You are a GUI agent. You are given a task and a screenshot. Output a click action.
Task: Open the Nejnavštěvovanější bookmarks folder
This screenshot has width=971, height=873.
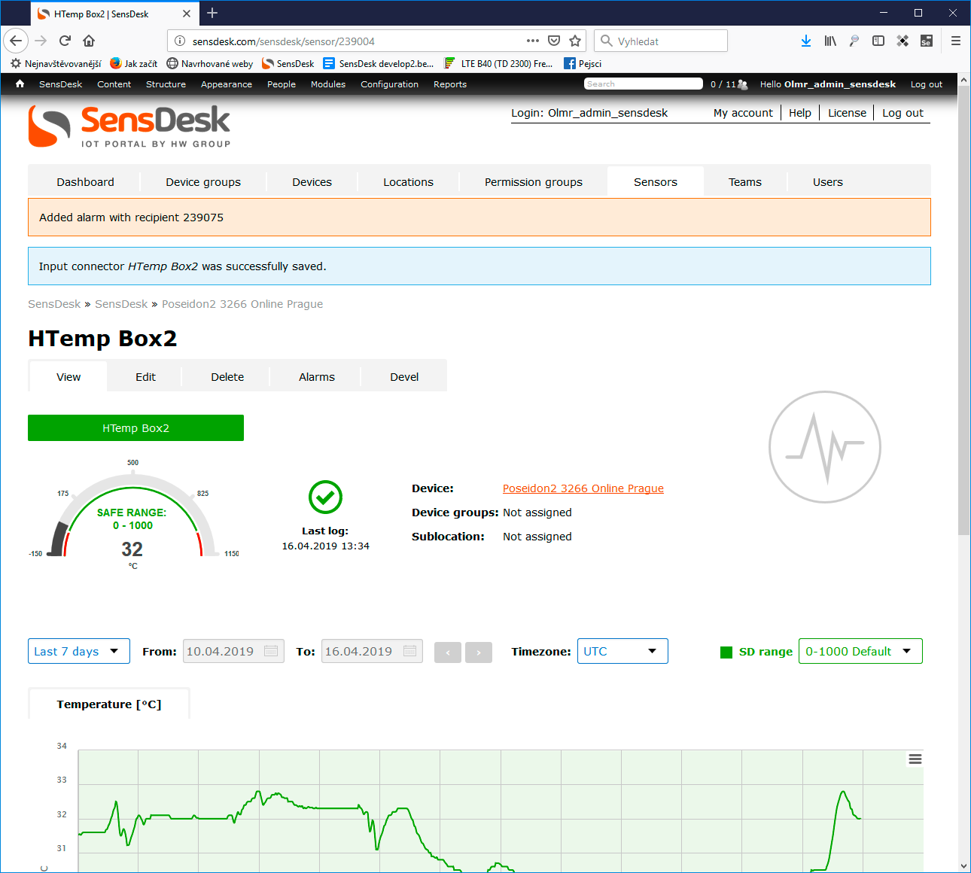pyautogui.click(x=56, y=63)
